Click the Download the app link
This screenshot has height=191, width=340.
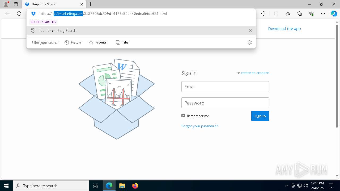[x=284, y=29]
